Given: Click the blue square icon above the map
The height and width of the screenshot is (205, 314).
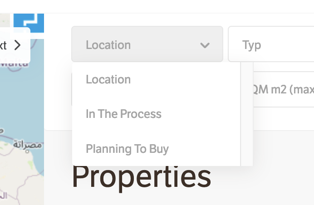Looking at the screenshot, I should 28,22.
